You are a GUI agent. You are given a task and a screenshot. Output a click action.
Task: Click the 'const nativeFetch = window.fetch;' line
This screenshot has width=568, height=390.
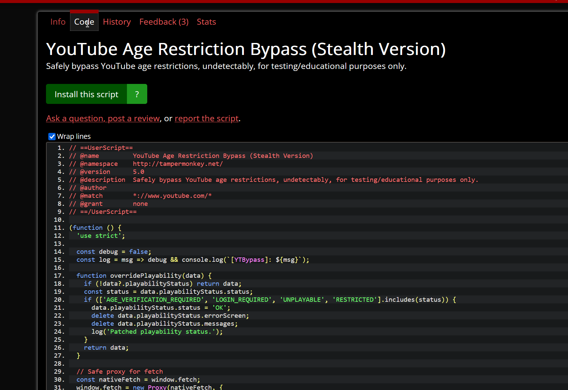click(138, 380)
